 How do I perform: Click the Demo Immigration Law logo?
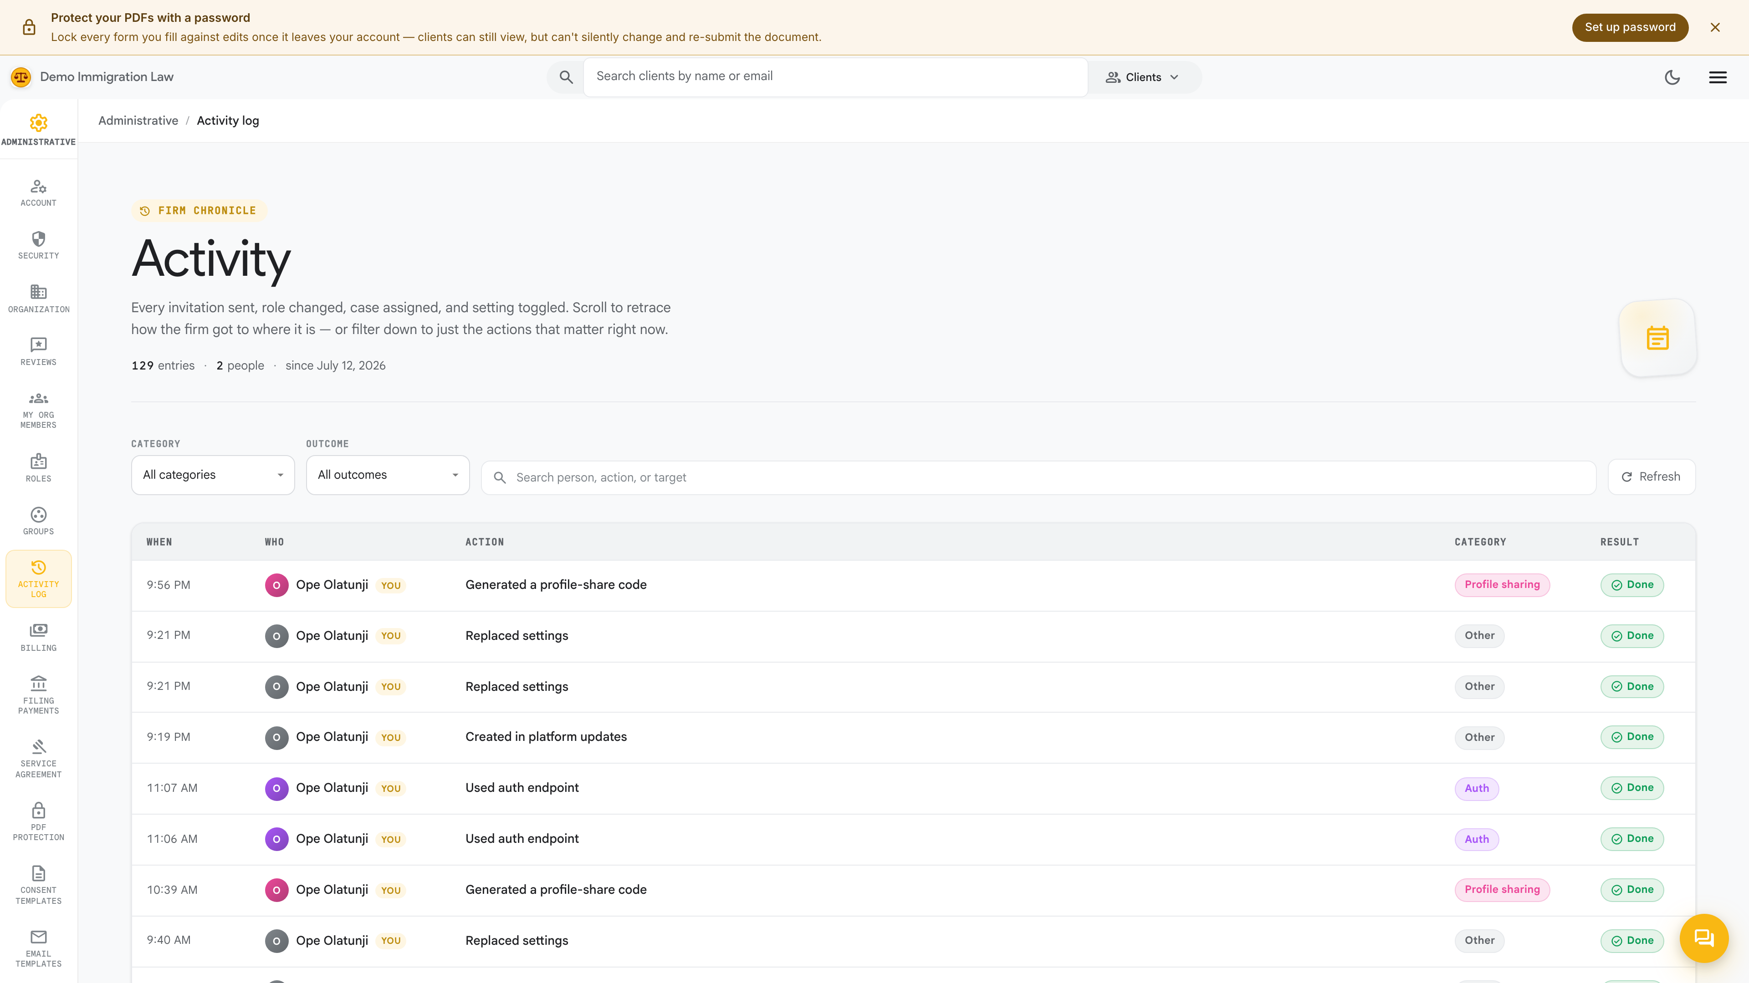click(21, 77)
